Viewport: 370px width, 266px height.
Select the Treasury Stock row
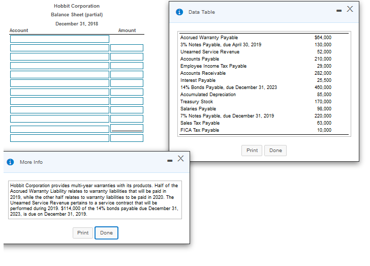point(264,102)
